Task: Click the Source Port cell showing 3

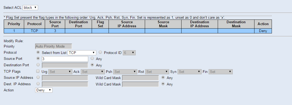Action: 55,31
